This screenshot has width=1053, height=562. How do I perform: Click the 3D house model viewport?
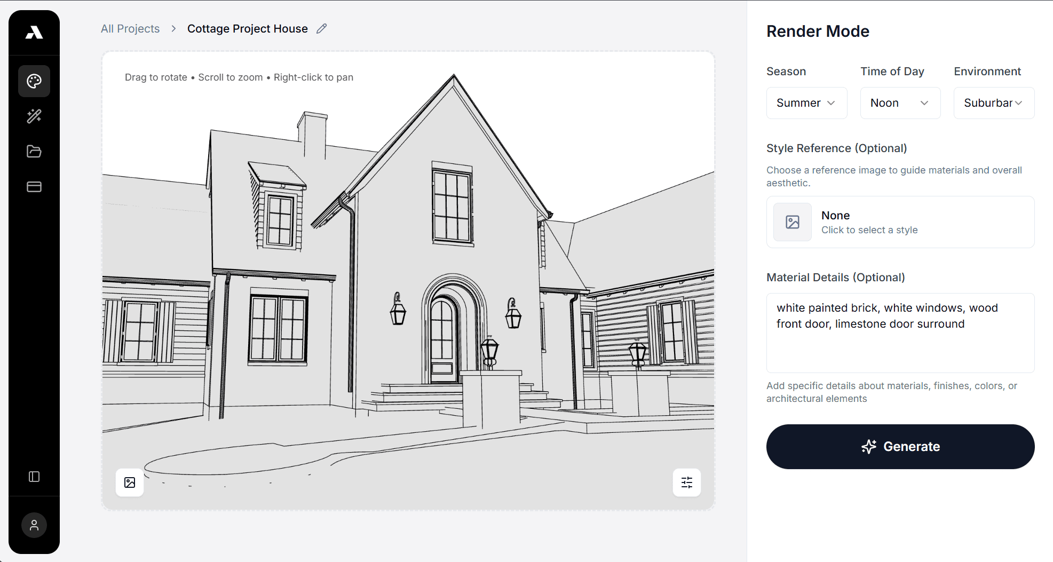(408, 281)
